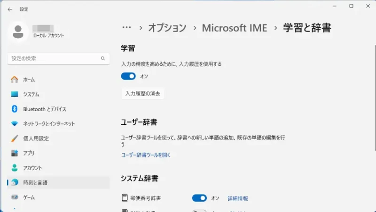This screenshot has width=376, height=212.
Task: Turn off the input history learning toggle
Action: (x=128, y=76)
